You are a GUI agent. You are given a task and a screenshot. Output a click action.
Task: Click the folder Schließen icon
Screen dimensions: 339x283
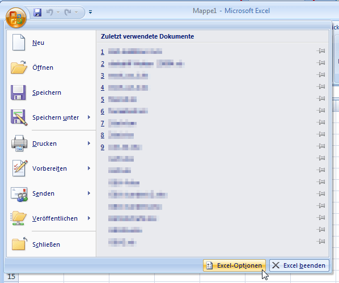coord(19,244)
